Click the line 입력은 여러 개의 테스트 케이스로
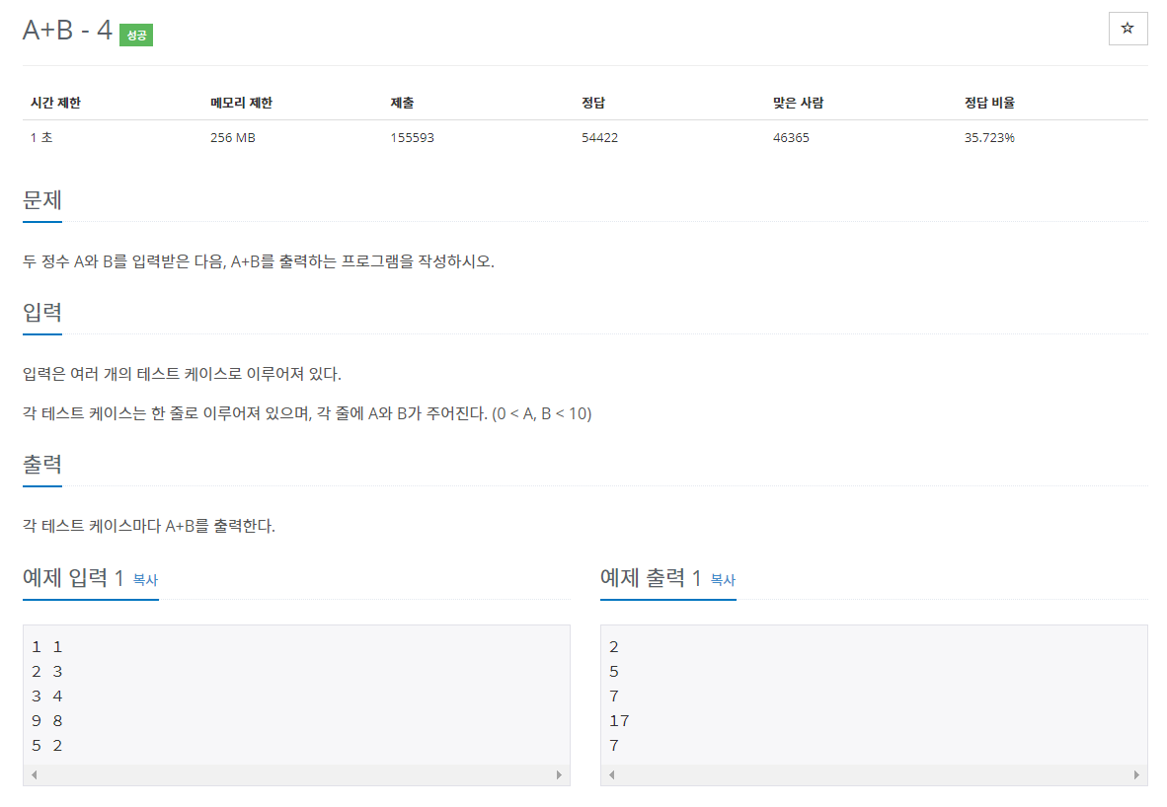The image size is (1167, 807). 182,374
